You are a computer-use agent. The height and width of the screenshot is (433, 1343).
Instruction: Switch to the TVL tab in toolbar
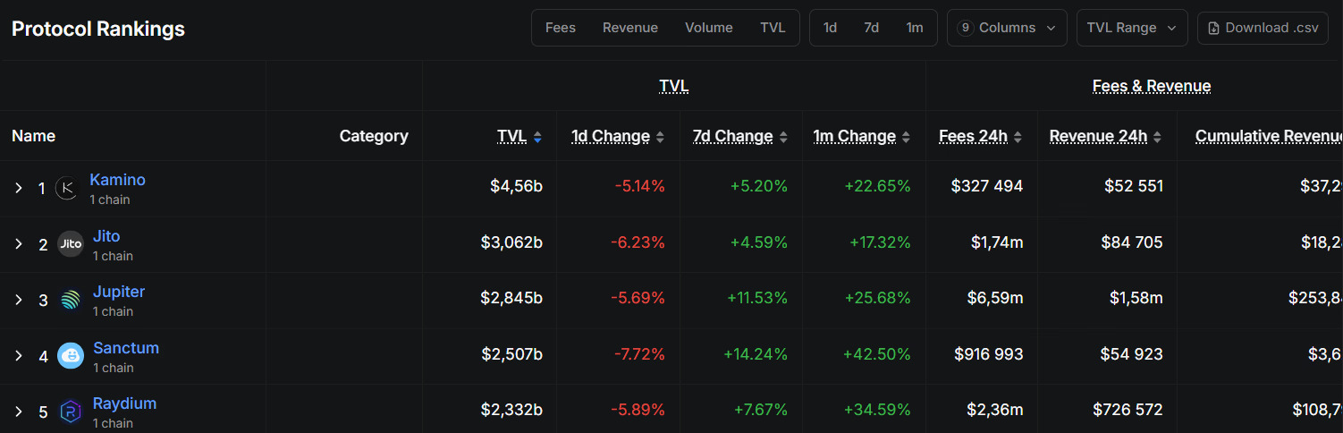click(773, 28)
